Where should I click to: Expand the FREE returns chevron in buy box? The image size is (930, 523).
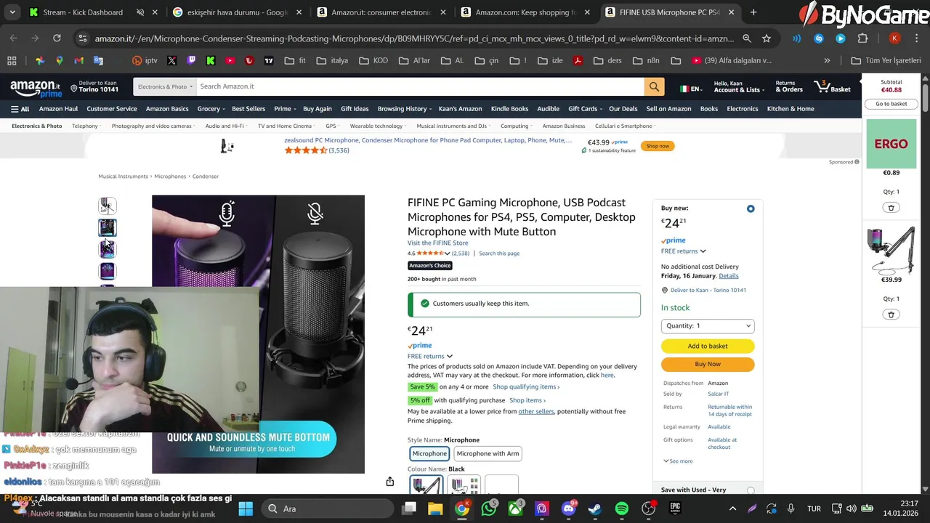pos(703,251)
